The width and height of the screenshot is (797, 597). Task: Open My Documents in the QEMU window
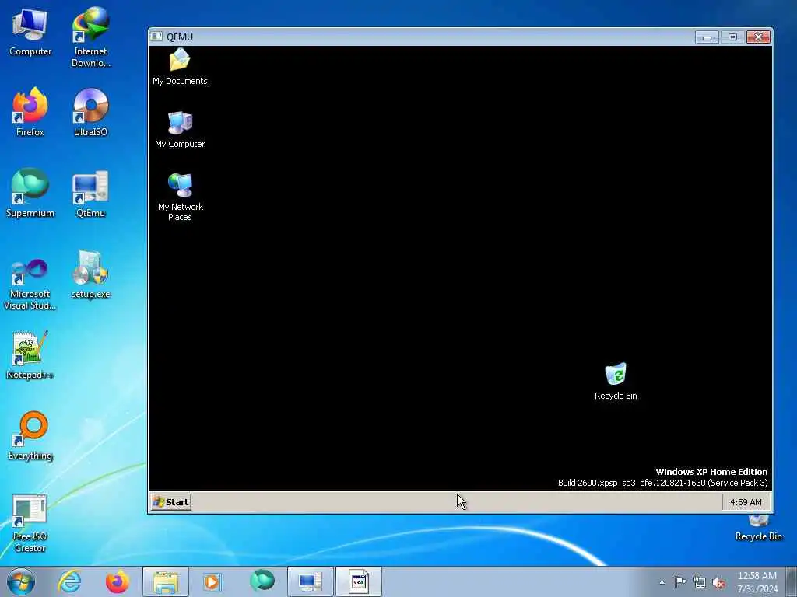(180, 67)
